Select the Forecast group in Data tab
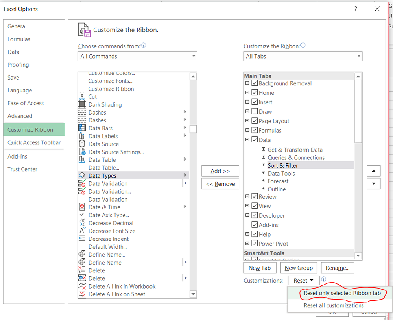 point(278,181)
